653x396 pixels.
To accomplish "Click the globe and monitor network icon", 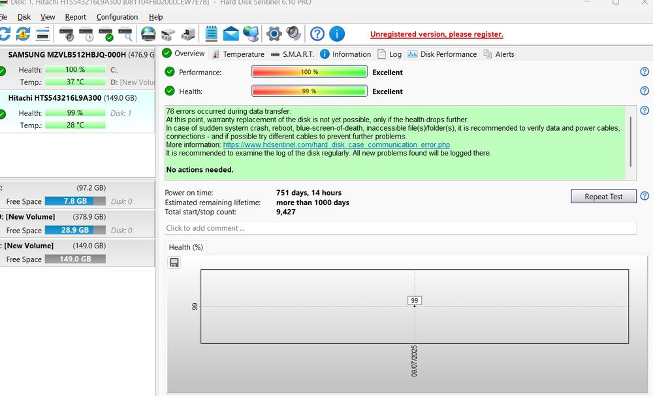I will click(251, 34).
